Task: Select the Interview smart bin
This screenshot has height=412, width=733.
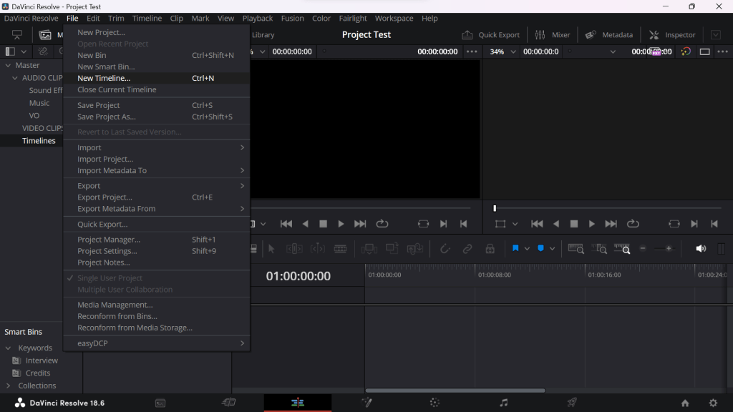Action: (x=42, y=360)
